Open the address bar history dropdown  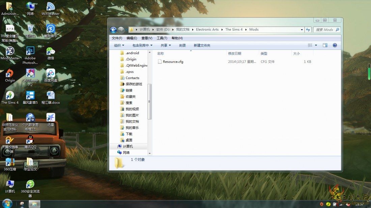pos(302,30)
